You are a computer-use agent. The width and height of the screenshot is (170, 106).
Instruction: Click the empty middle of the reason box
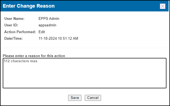click(84, 75)
